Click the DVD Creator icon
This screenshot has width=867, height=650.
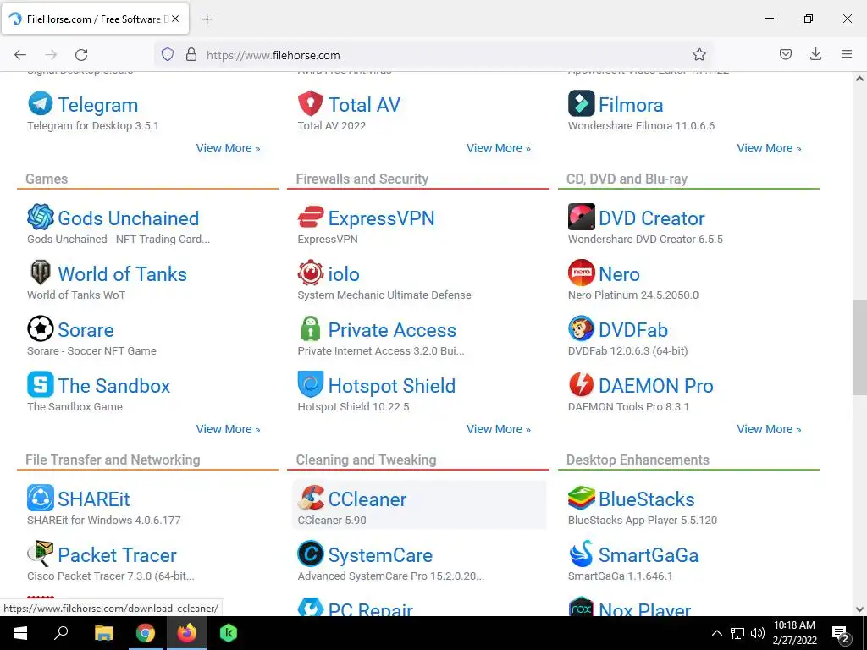tap(581, 217)
